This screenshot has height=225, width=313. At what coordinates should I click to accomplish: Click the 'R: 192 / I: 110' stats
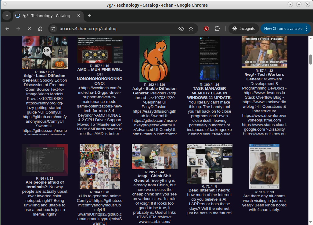click(154, 85)
